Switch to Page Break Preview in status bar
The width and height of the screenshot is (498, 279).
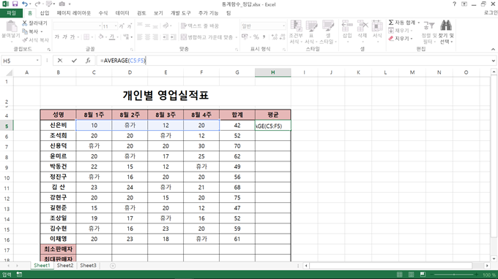point(423,275)
